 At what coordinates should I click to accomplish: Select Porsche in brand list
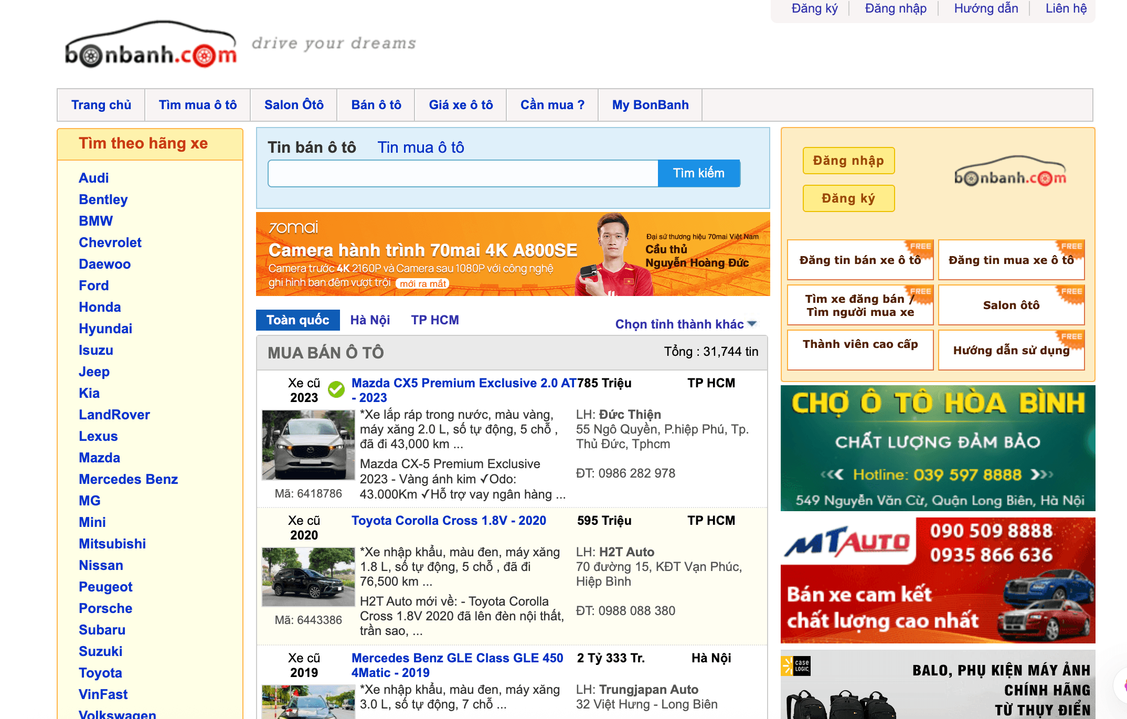(105, 608)
